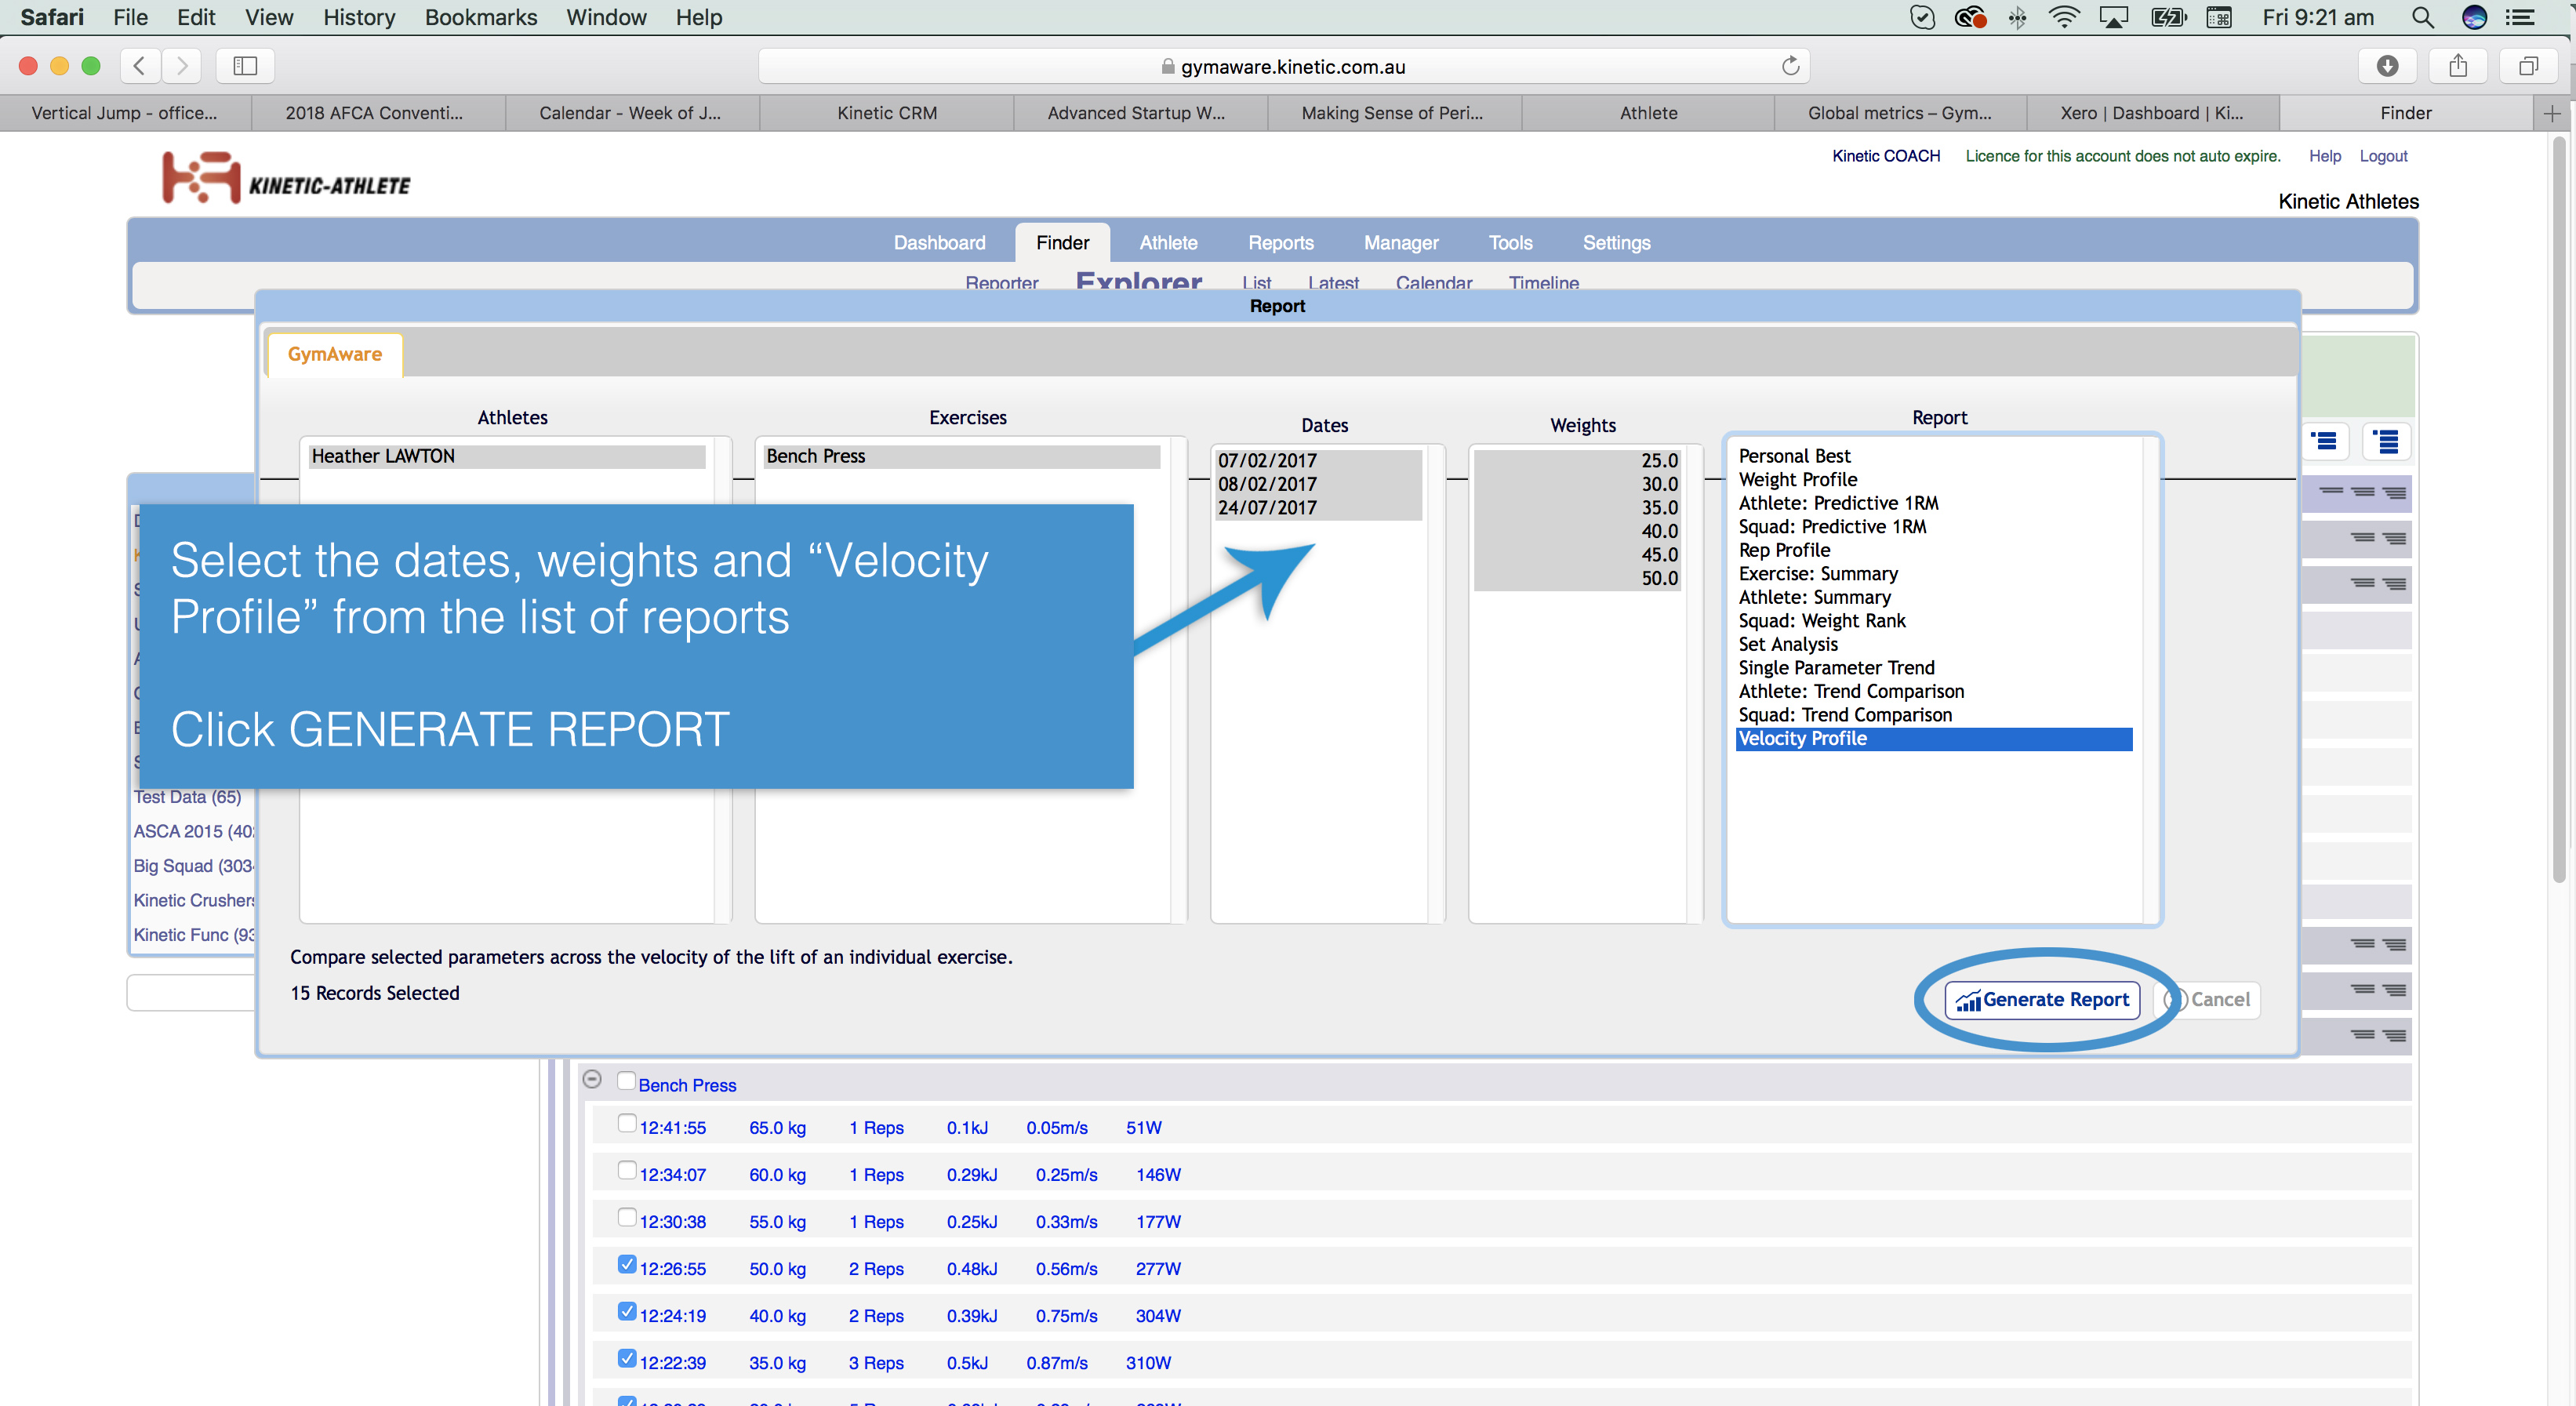Click the Safari address bar
2576x1406 pixels.
click(1284, 66)
